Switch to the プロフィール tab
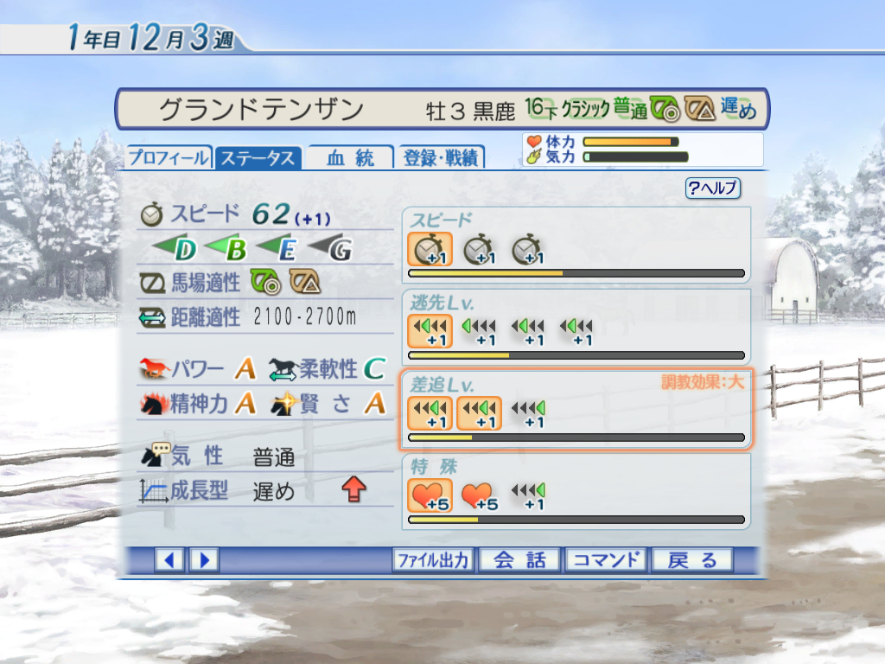The width and height of the screenshot is (885, 664). (169, 157)
